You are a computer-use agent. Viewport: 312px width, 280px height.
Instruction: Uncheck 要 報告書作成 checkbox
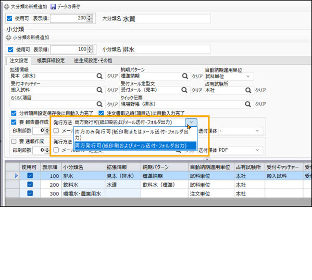[x=14, y=122]
